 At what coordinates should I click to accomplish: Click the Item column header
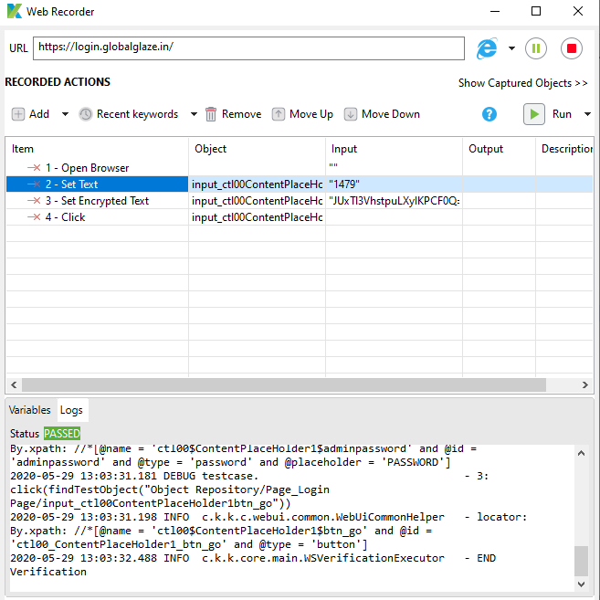(97, 149)
